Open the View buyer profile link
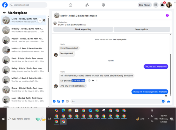This screenshot has width=176, height=130. (x=119, y=39)
